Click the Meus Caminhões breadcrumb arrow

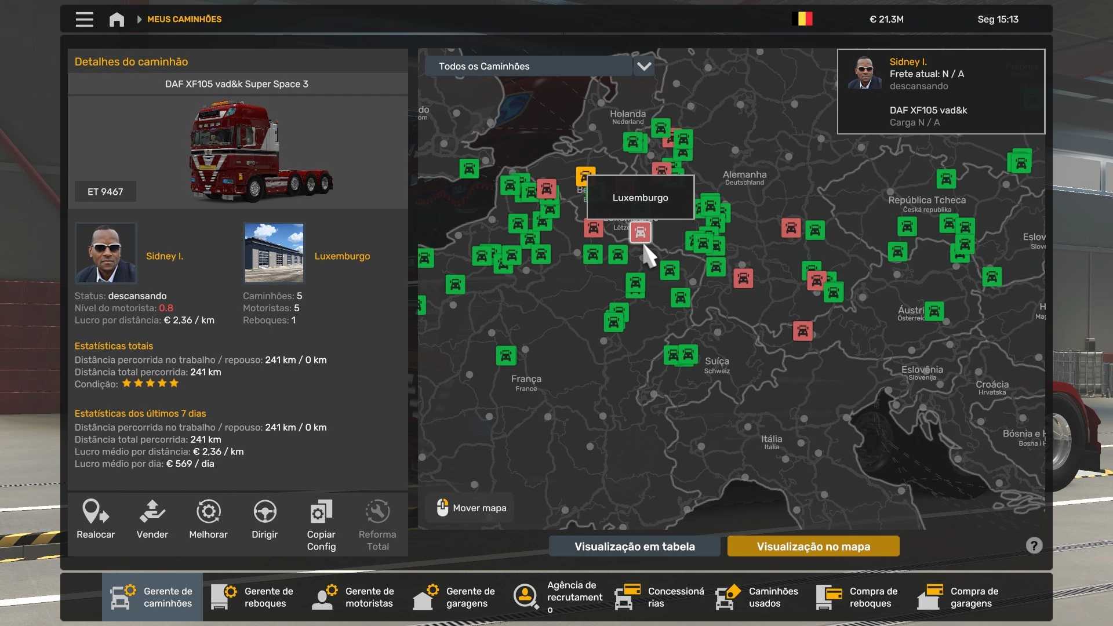point(140,19)
